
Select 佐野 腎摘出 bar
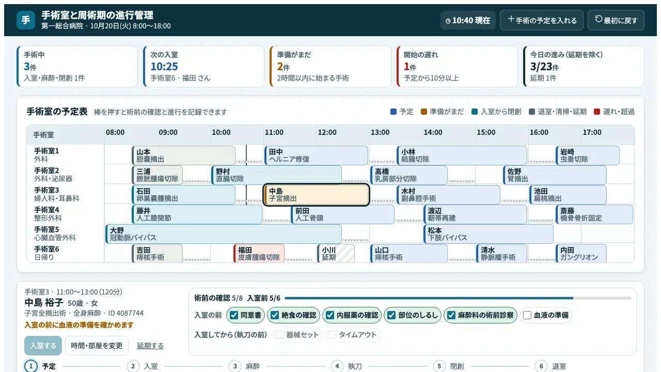point(555,175)
